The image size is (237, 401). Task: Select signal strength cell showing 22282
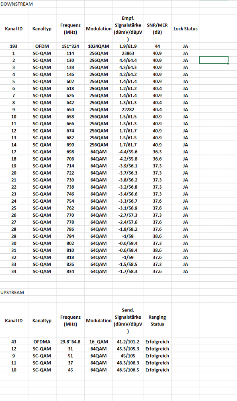pyautogui.click(x=128, y=110)
